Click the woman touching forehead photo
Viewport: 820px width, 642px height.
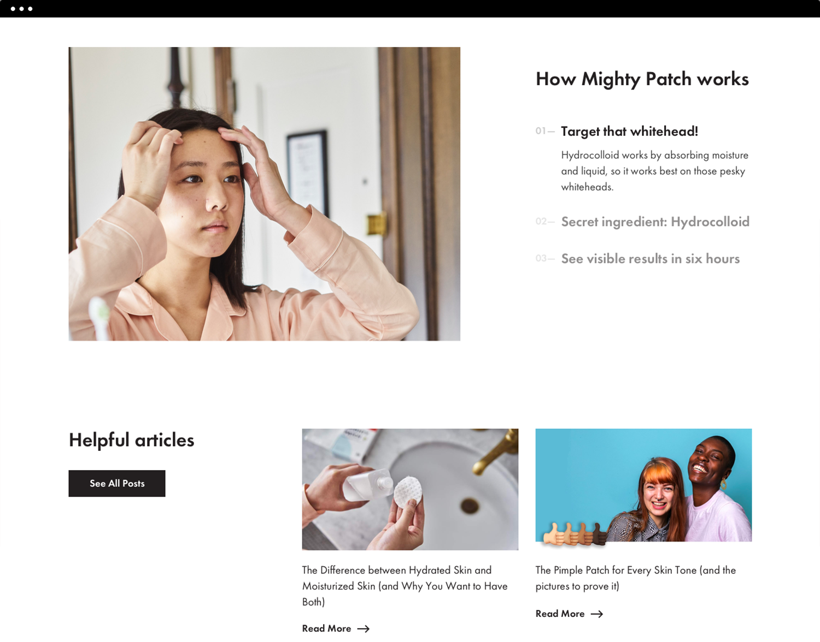click(264, 194)
